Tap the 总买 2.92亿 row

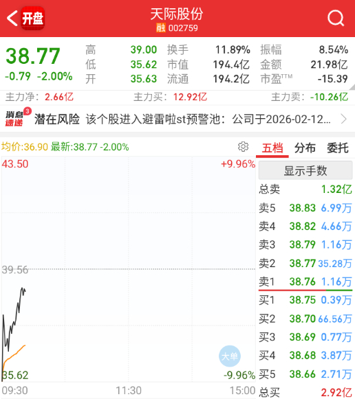click(x=305, y=392)
